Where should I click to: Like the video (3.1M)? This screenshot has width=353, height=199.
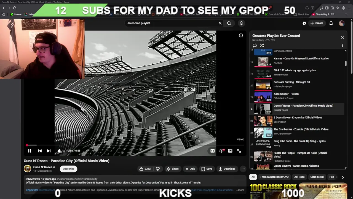tap(145, 169)
